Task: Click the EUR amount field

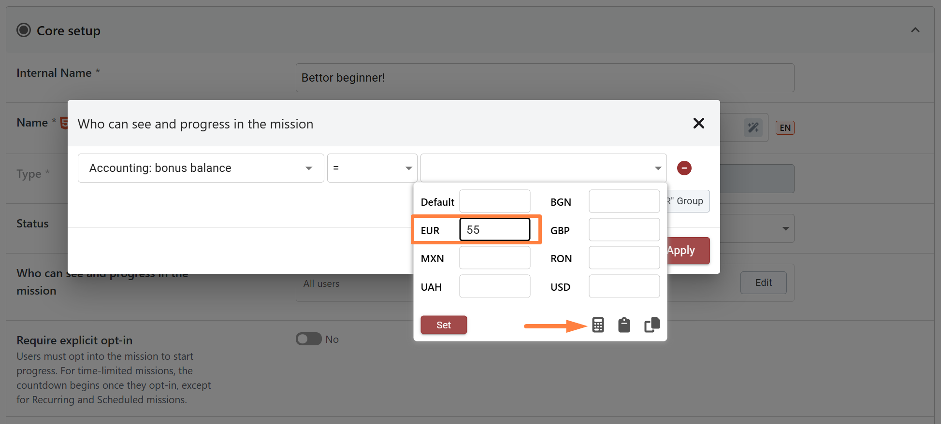Action: (494, 230)
